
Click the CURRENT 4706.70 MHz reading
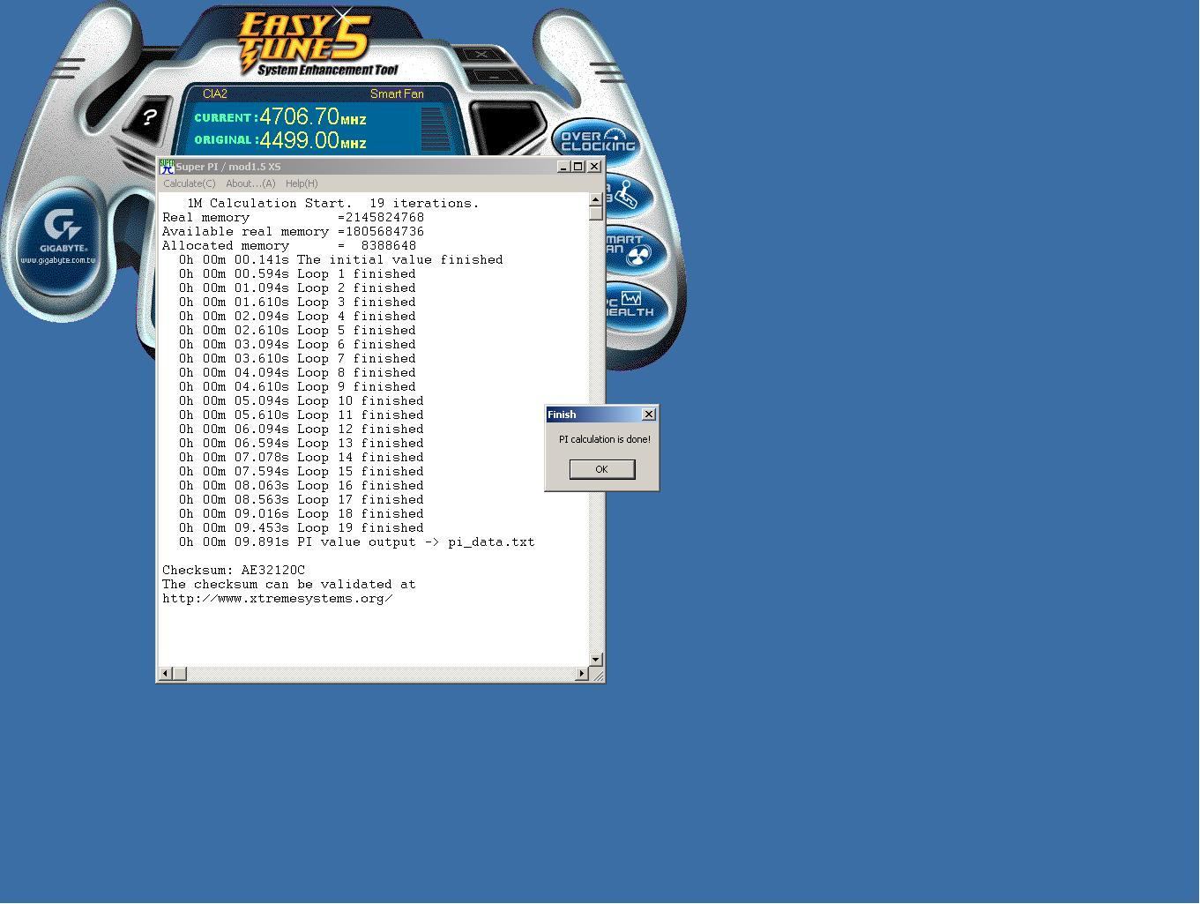[x=280, y=117]
